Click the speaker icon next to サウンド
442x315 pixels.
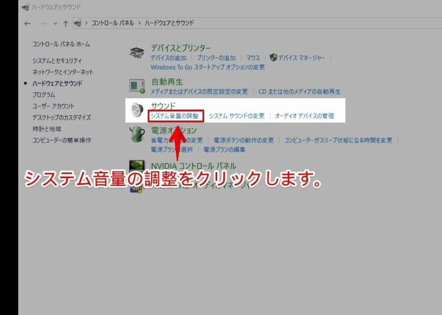136,109
